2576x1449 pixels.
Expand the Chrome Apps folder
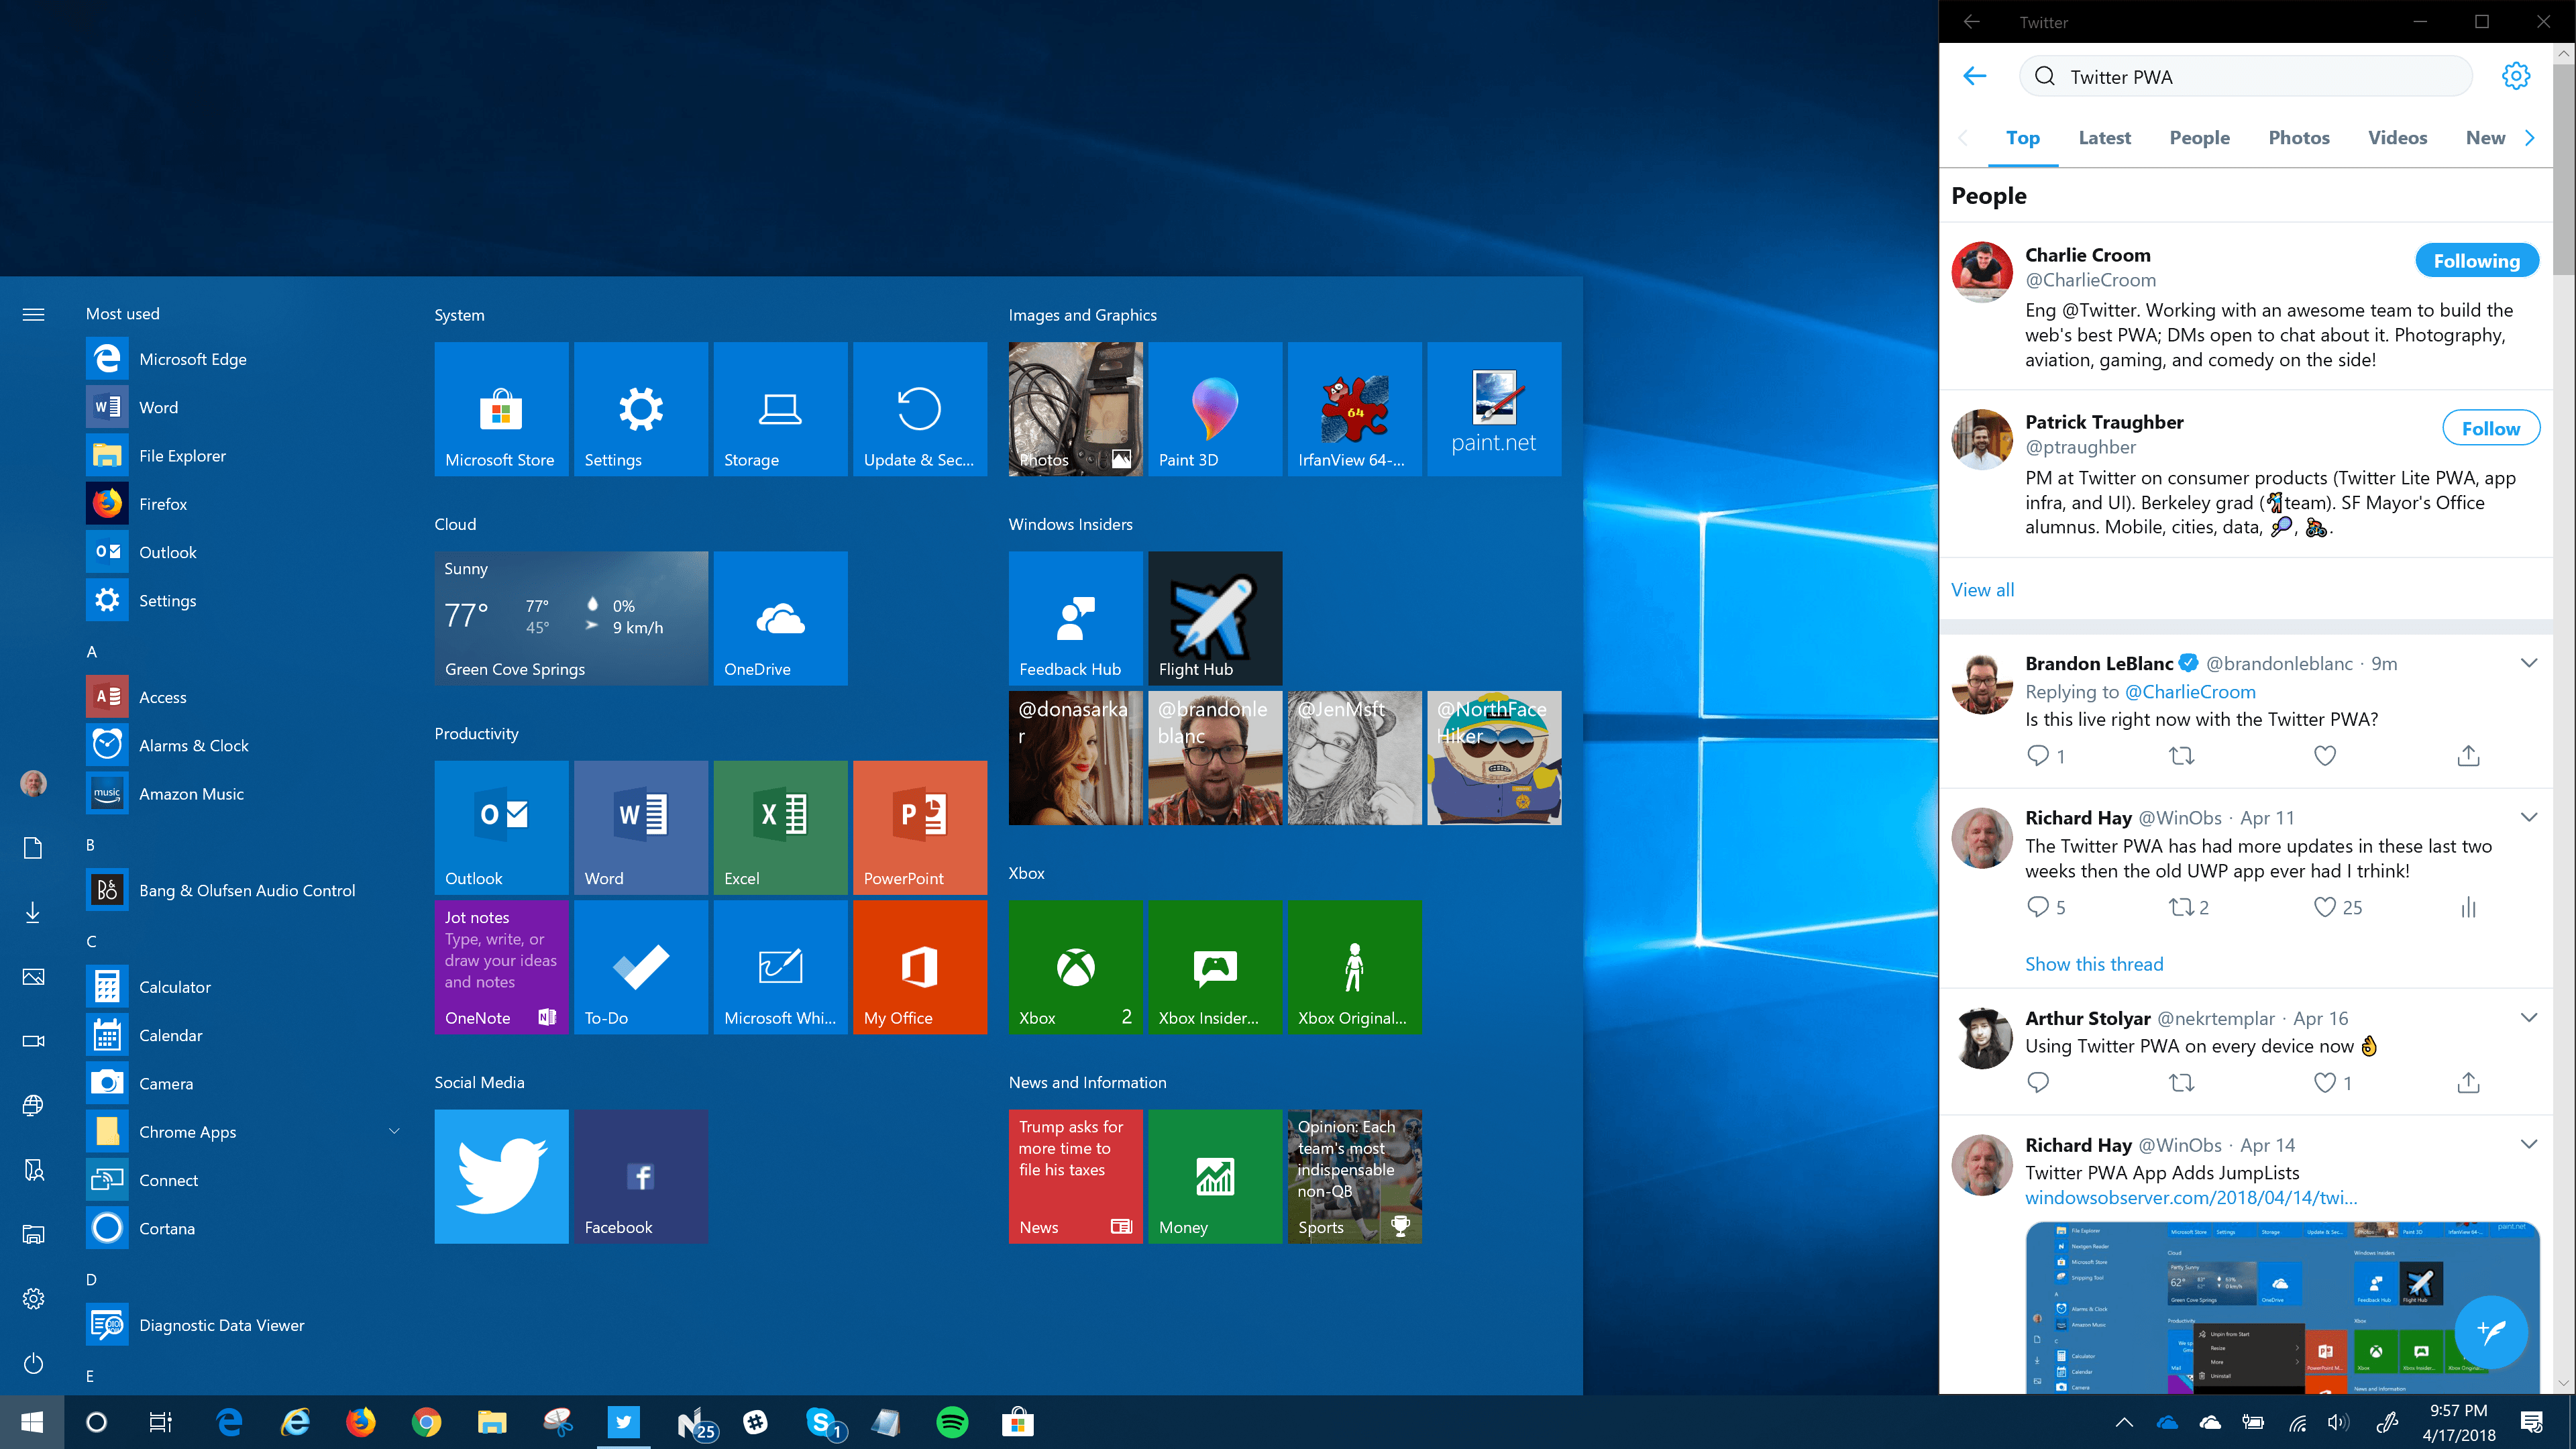(394, 1131)
